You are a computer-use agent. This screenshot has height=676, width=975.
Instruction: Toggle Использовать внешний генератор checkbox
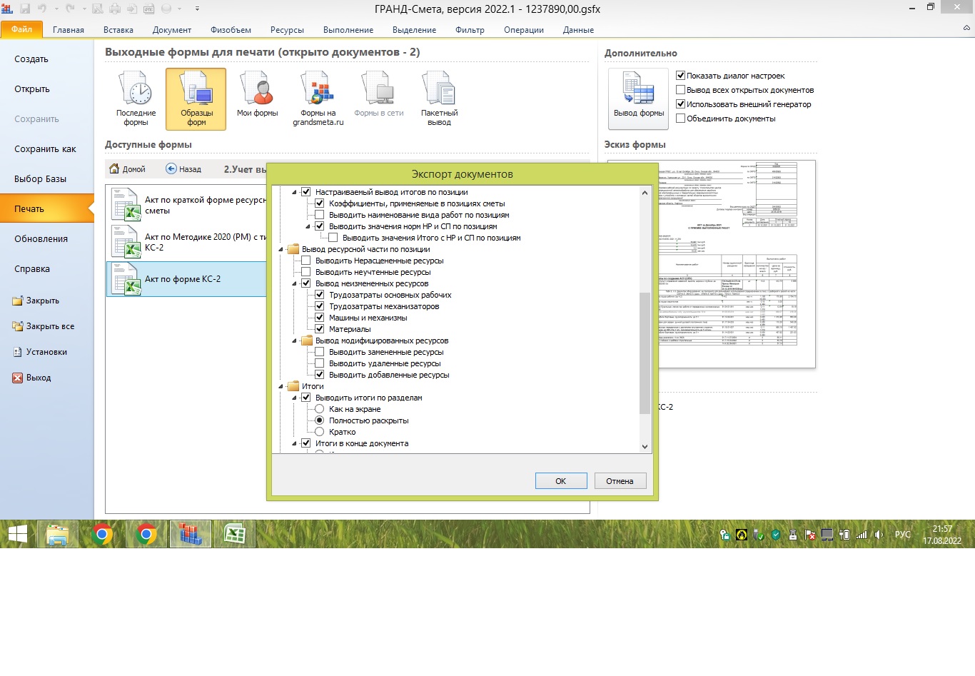[x=680, y=104]
